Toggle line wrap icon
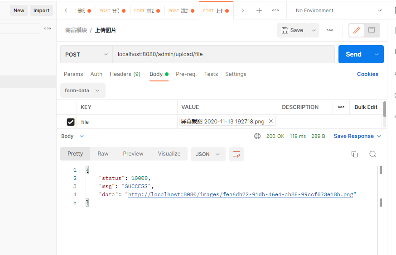The width and height of the screenshot is (396, 255). [x=237, y=154]
